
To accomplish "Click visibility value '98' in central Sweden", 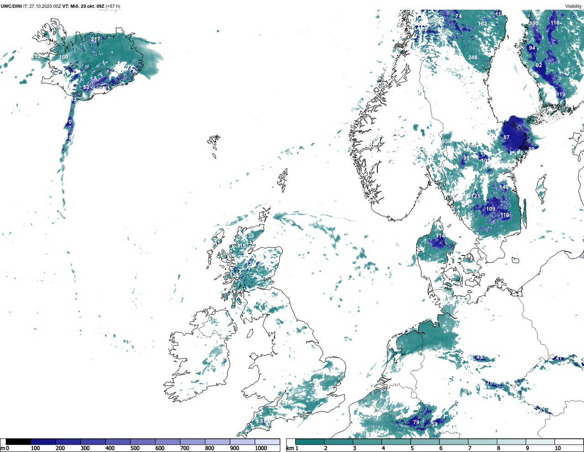I will click(x=466, y=158).
